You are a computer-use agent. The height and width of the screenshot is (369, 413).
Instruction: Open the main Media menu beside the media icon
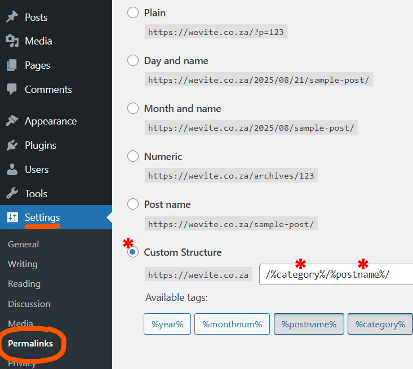[x=38, y=41]
